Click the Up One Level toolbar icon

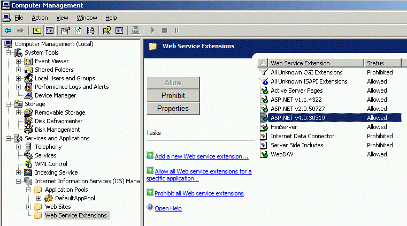[x=37, y=31]
